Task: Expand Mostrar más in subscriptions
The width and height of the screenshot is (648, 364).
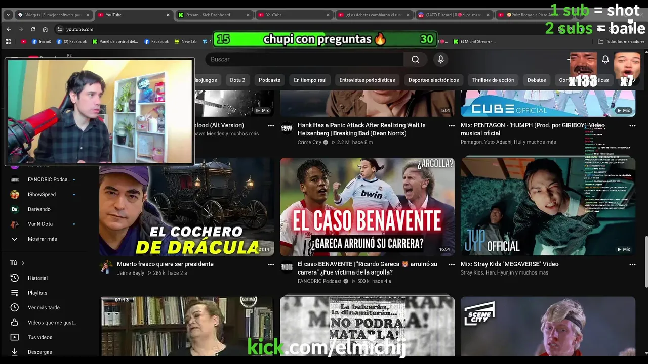Action: (42, 239)
